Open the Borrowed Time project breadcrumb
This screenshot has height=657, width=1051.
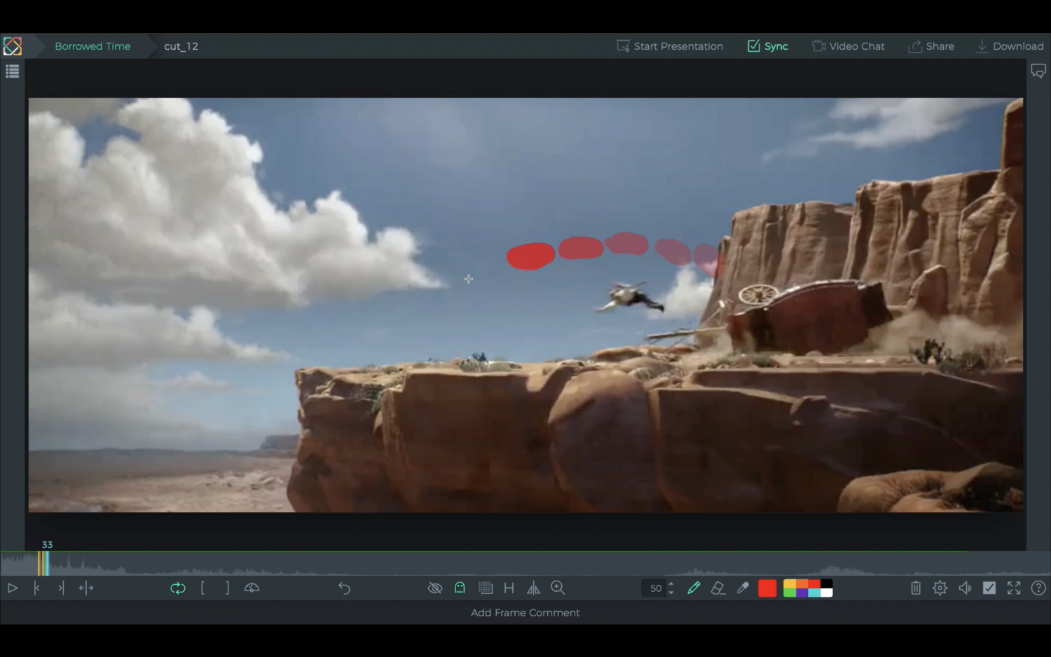[x=92, y=46]
